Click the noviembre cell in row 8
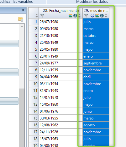Image resolution: width=126 pixels, height=147 pixels. coord(96,70)
